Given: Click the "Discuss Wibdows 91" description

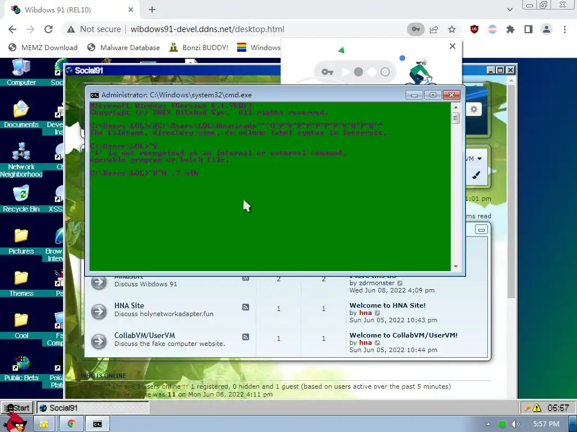Looking at the screenshot, I should (146, 284).
